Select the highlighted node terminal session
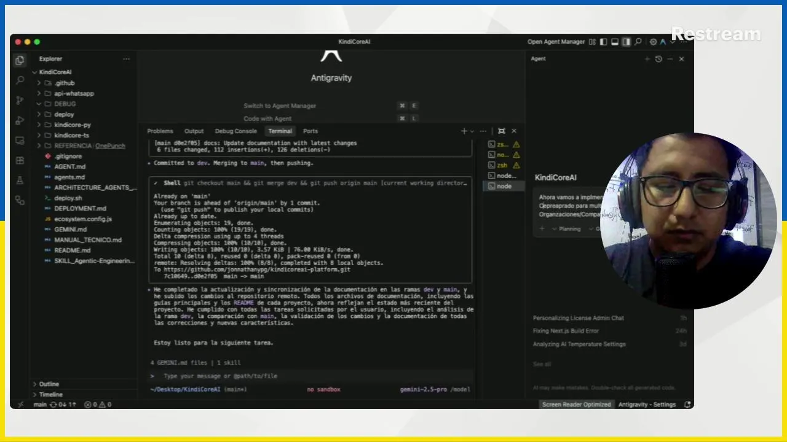787x442 pixels. point(504,186)
